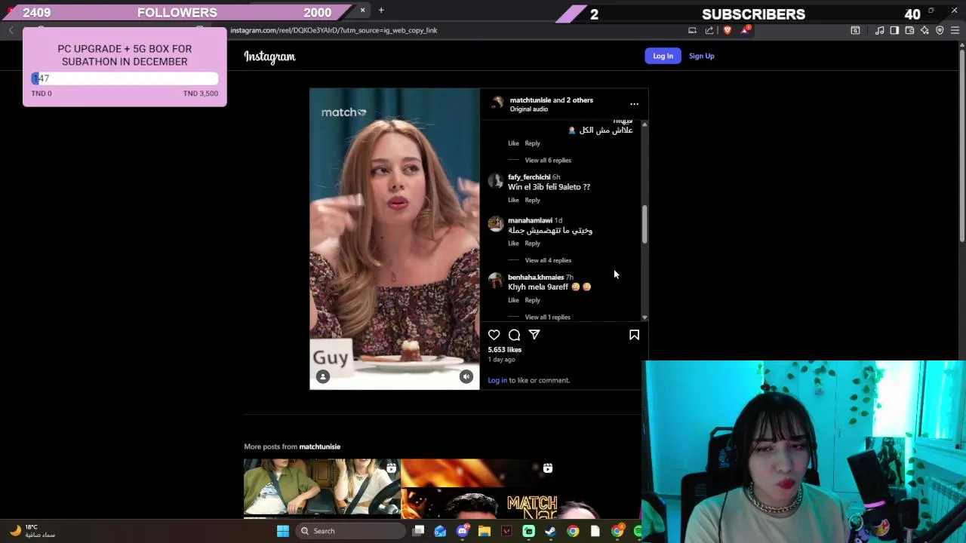Open the car reel thumbnail in More posts
This screenshot has width=966, height=543.
point(321,488)
